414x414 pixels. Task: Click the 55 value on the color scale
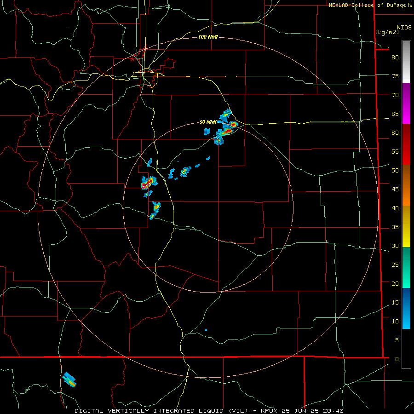395,151
